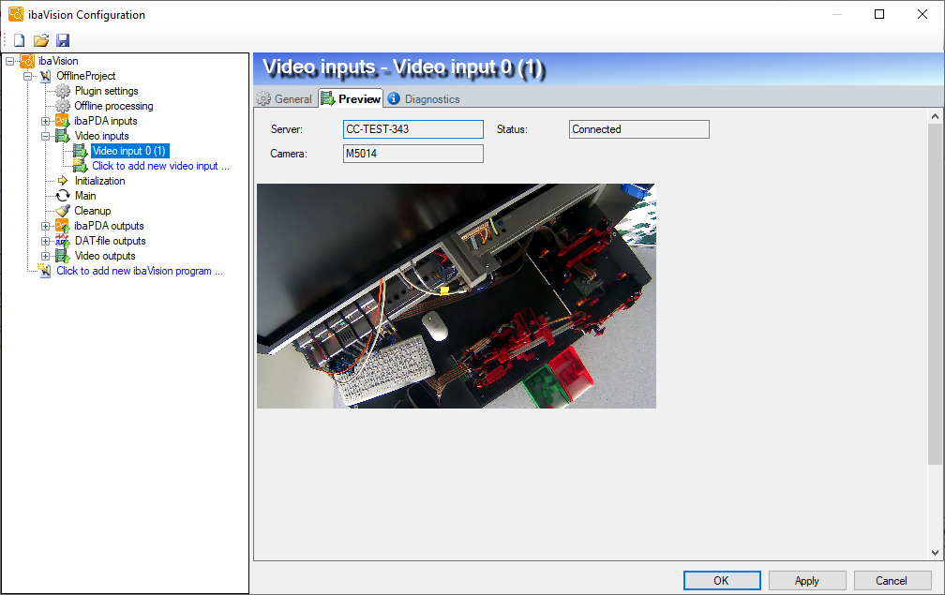Select the 'Cleanup' tree item
The height and width of the screenshot is (595, 945).
point(92,211)
